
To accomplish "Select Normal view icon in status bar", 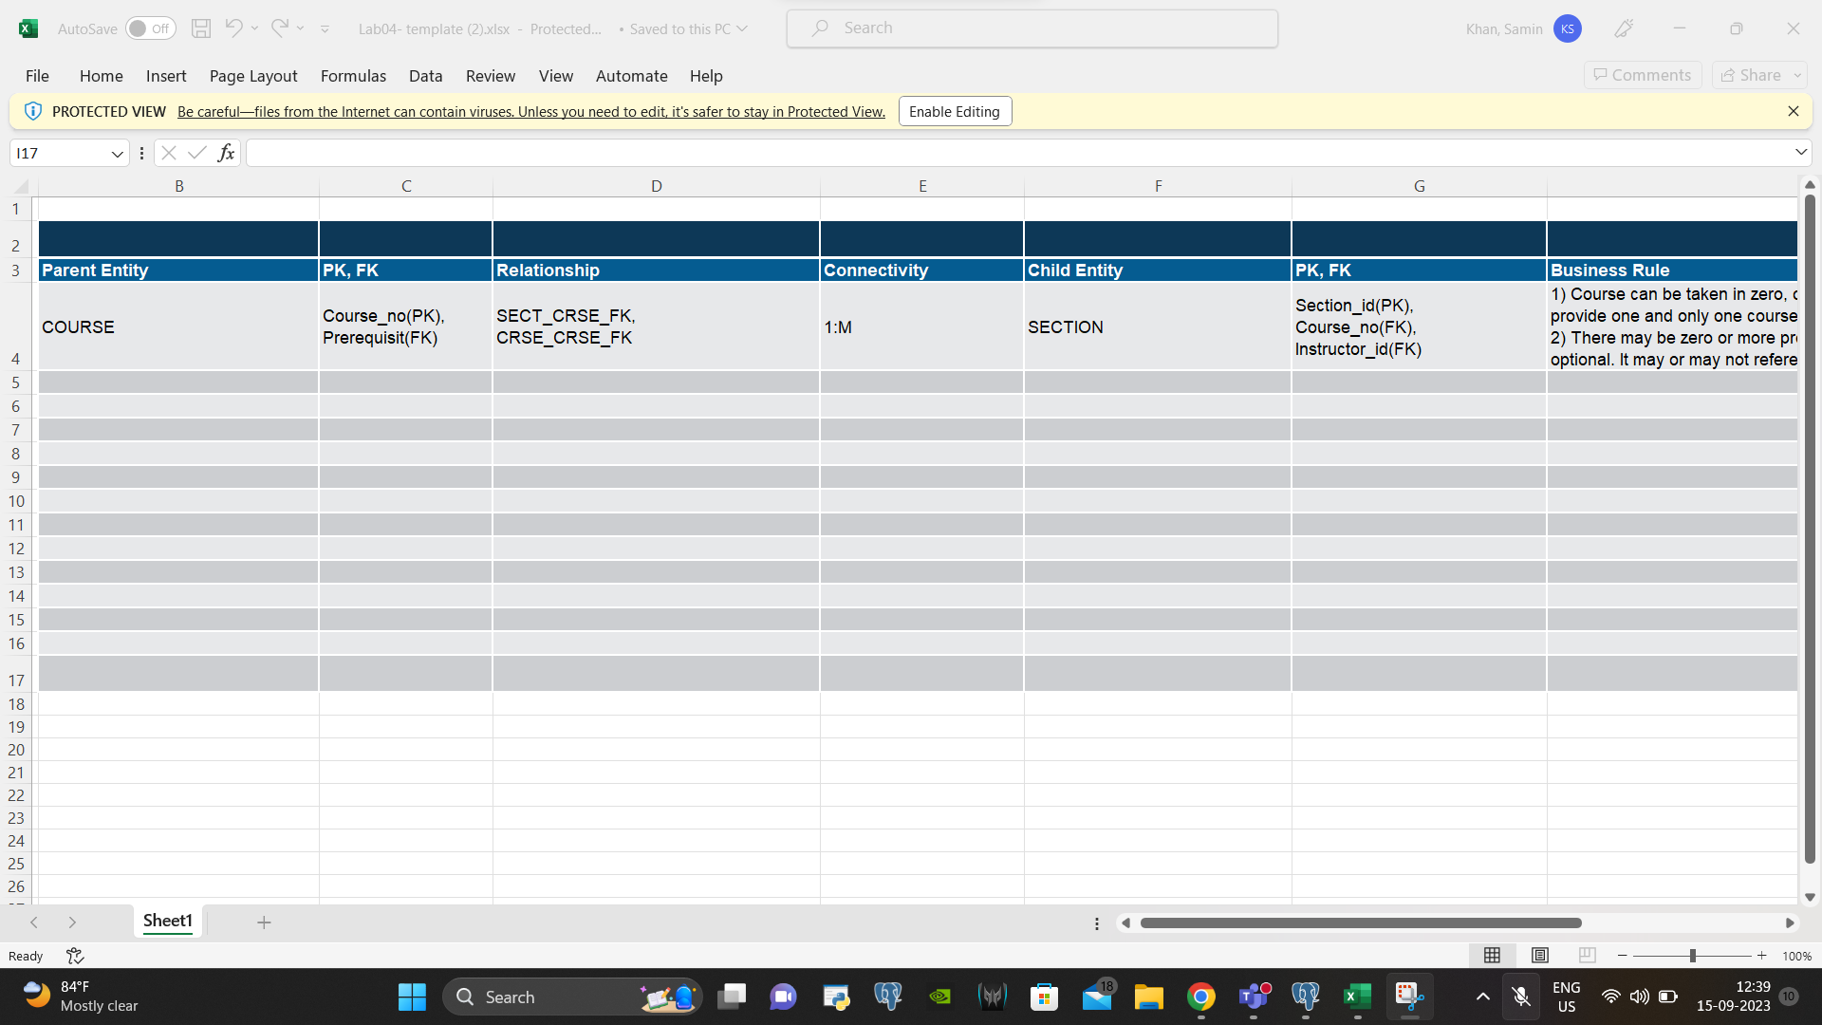I will [x=1492, y=956].
